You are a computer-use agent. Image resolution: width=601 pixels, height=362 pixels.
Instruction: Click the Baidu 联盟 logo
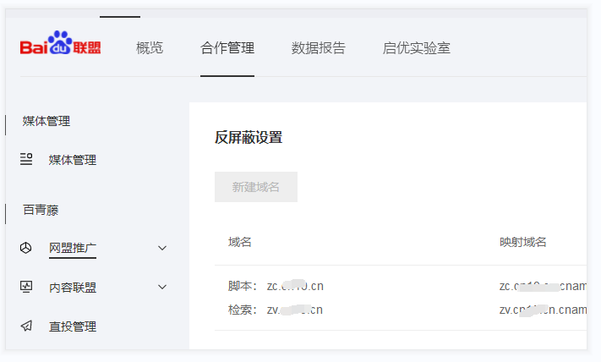[x=61, y=43]
